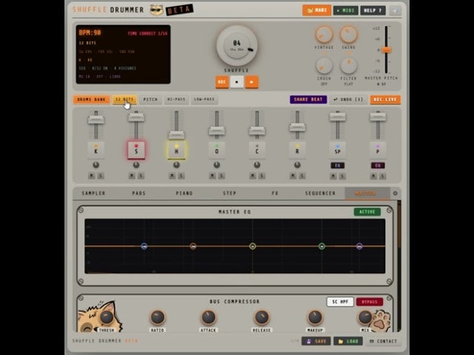
Task: Mute the O channel
Action: click(x=213, y=176)
